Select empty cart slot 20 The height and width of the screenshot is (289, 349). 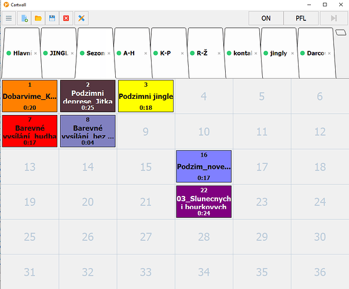(88, 202)
